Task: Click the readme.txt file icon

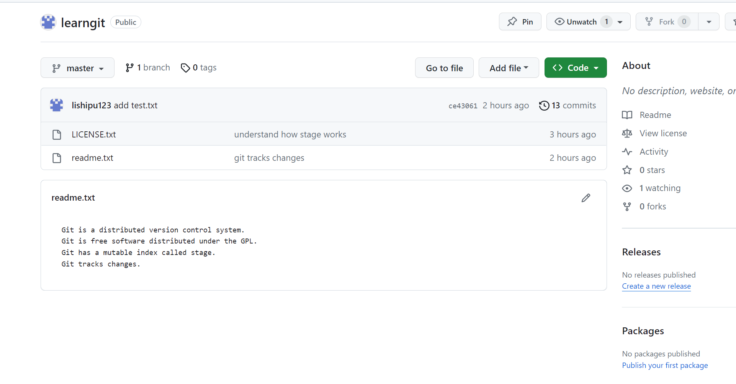Action: (57, 158)
